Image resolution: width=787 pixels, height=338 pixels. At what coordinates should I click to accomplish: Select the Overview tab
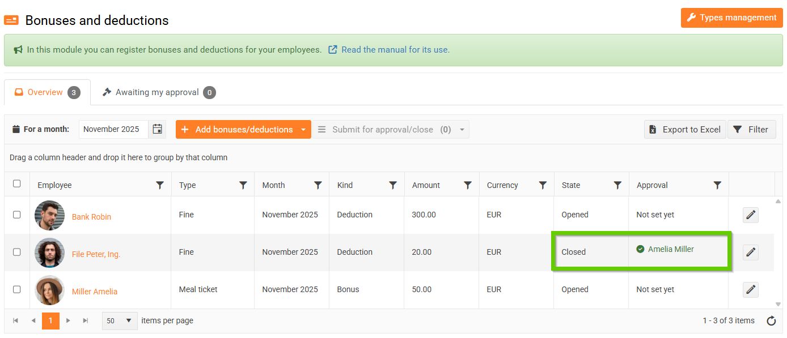(x=46, y=92)
